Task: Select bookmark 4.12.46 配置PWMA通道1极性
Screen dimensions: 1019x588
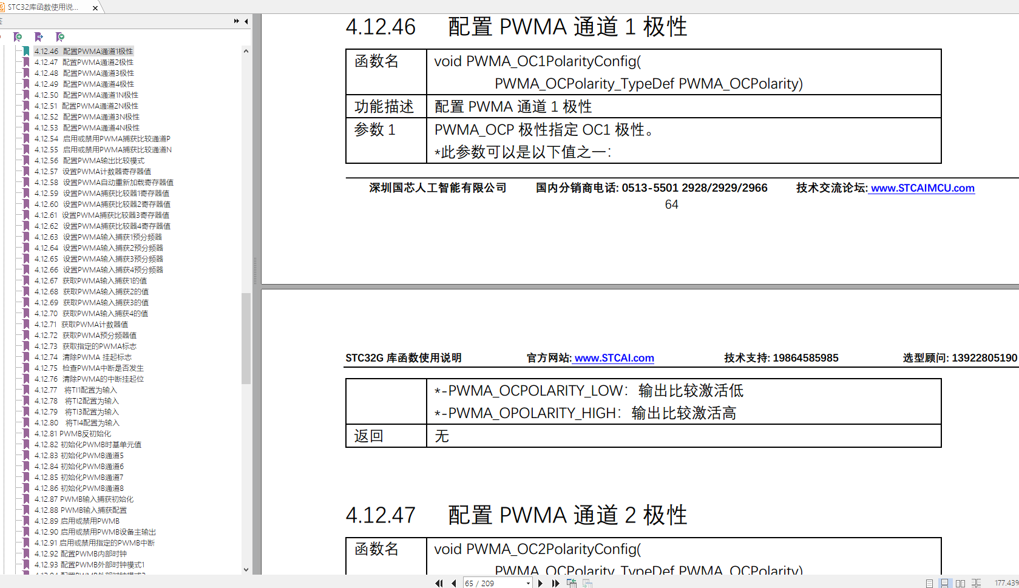Action: tap(84, 52)
